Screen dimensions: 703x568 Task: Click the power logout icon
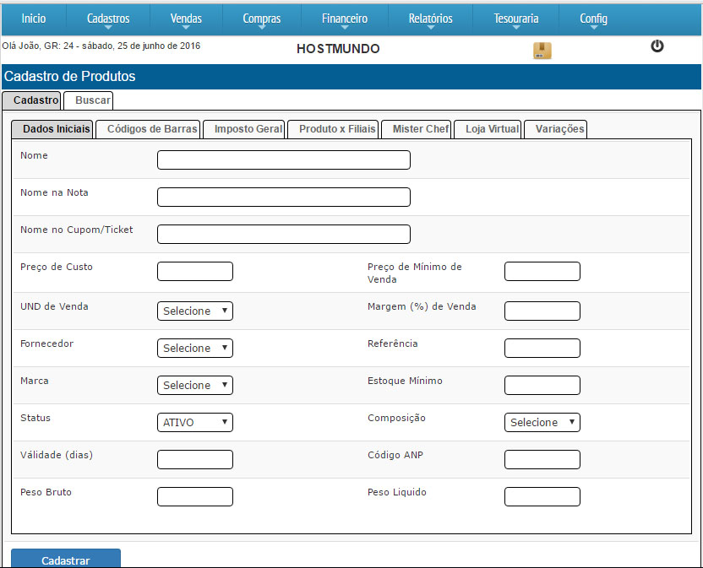pyautogui.click(x=657, y=46)
